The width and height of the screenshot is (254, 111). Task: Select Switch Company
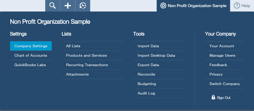(x=224, y=84)
